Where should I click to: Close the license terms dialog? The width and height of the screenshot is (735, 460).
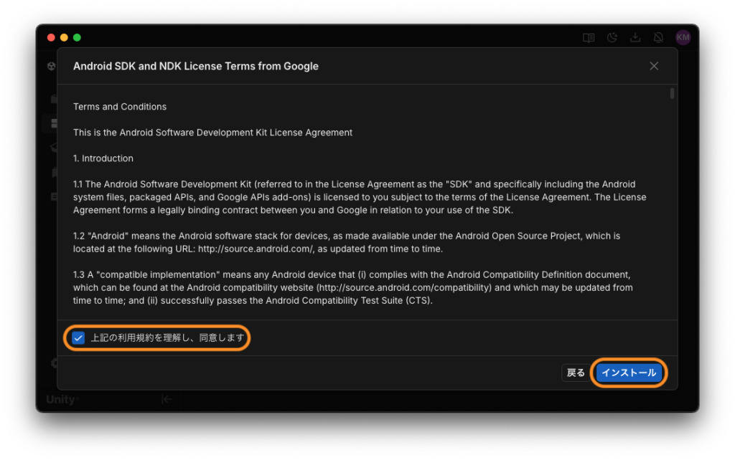pos(654,66)
